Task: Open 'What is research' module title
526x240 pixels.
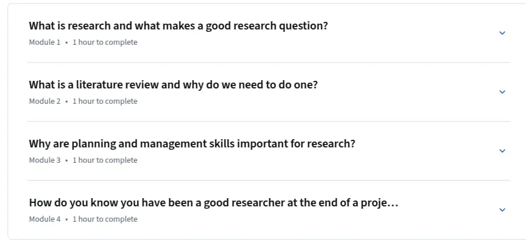Action: pos(178,26)
